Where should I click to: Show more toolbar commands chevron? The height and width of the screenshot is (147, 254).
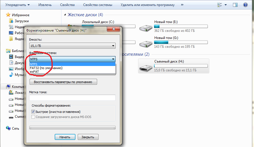pyautogui.click(x=182, y=5)
